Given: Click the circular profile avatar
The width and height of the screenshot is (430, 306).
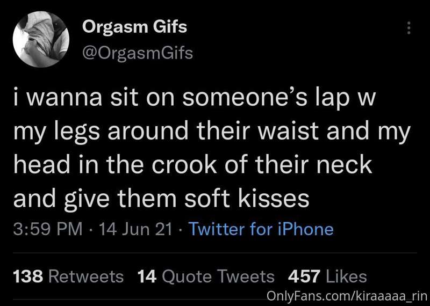Looking at the screenshot, I should tap(41, 39).
